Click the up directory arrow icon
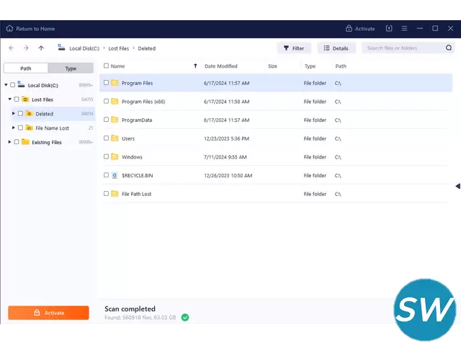Viewport: 461px width, 346px height. tap(41, 48)
